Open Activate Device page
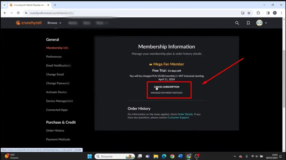Screen dimensions: 286x160 56,92
